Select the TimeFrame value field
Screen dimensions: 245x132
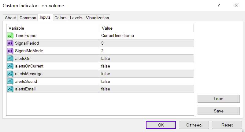pos(147,35)
